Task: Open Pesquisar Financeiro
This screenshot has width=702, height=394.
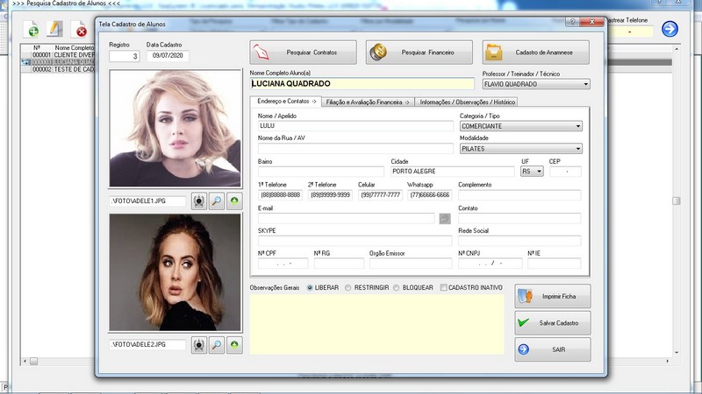Action: click(x=419, y=53)
